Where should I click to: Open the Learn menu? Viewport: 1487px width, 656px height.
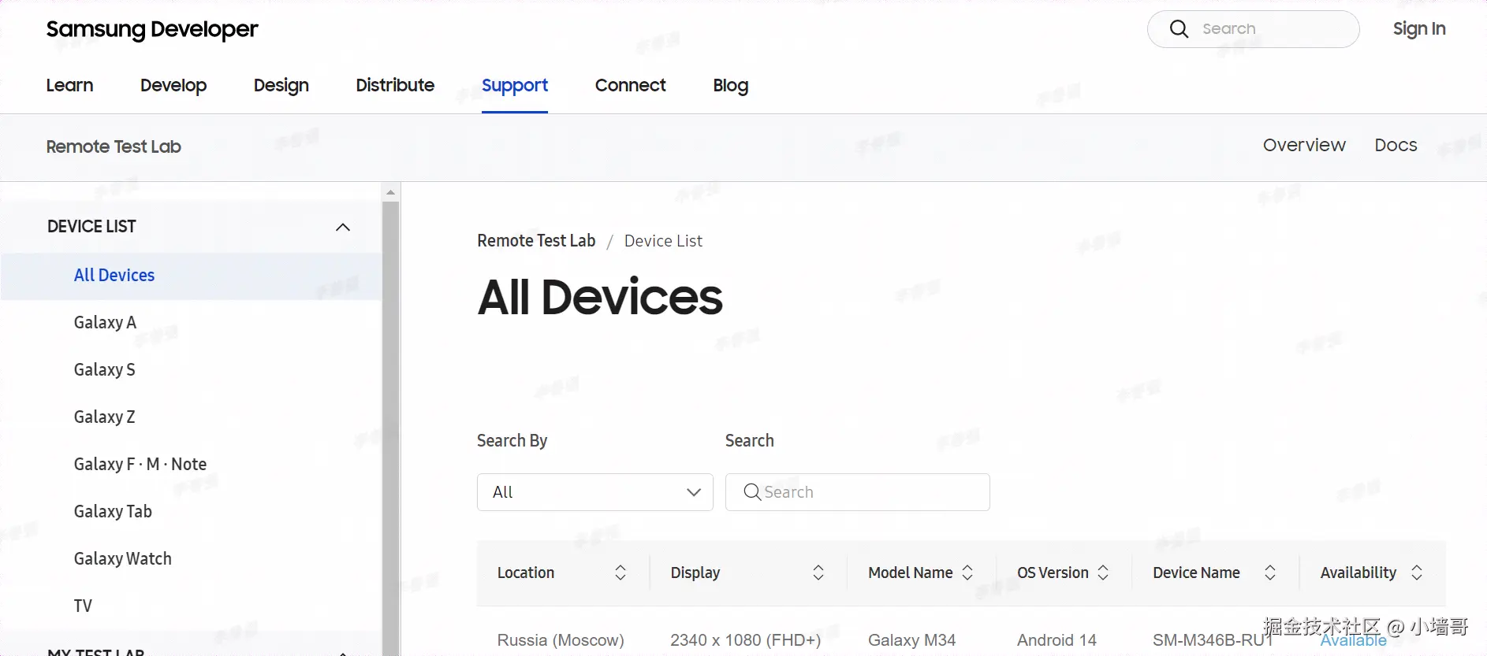coord(69,85)
